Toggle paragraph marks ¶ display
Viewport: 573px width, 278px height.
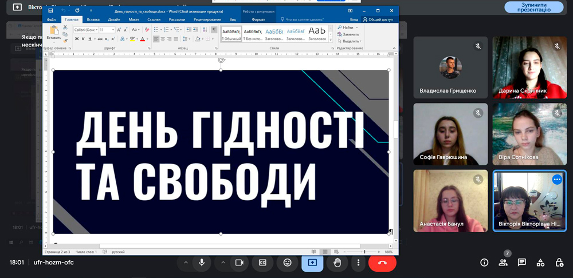click(214, 30)
